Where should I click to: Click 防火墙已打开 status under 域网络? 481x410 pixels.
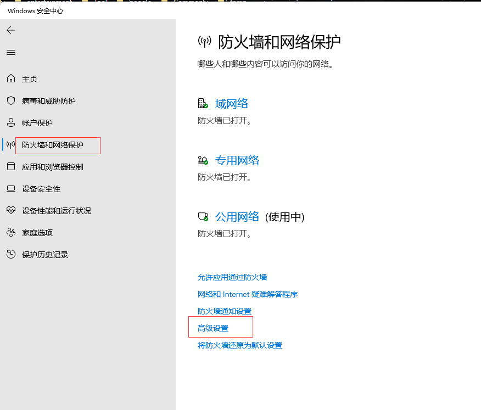click(225, 121)
